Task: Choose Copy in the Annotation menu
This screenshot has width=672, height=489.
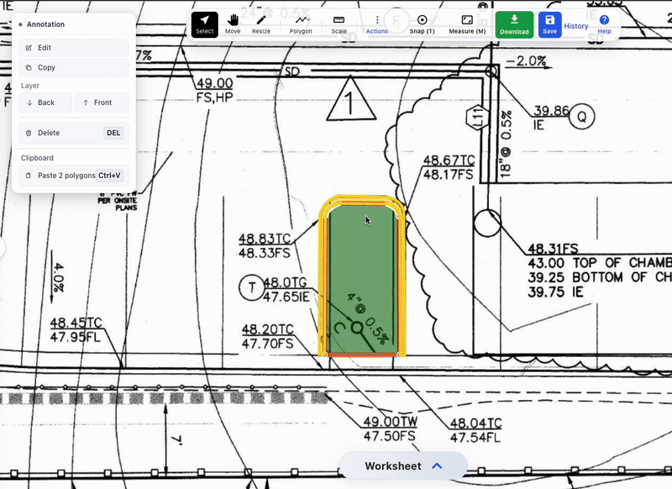Action: [x=74, y=67]
